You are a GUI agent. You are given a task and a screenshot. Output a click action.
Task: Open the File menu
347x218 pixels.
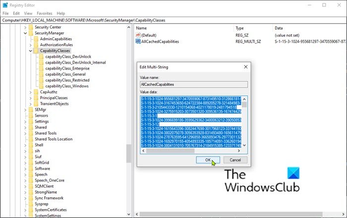point(5,13)
